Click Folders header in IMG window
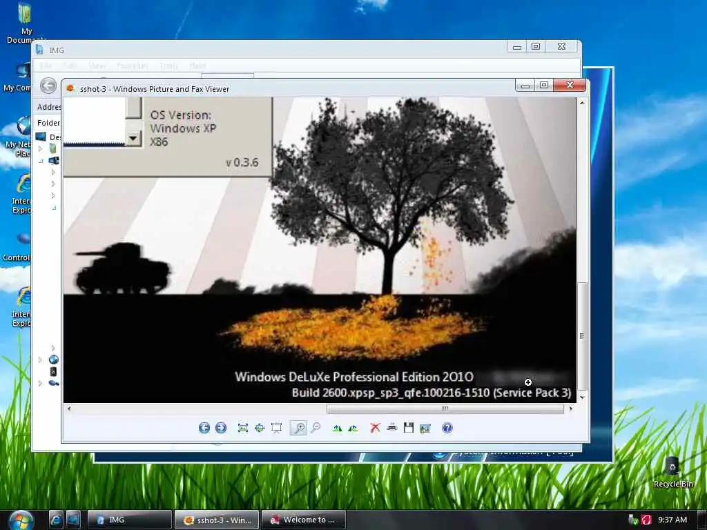 [x=48, y=123]
